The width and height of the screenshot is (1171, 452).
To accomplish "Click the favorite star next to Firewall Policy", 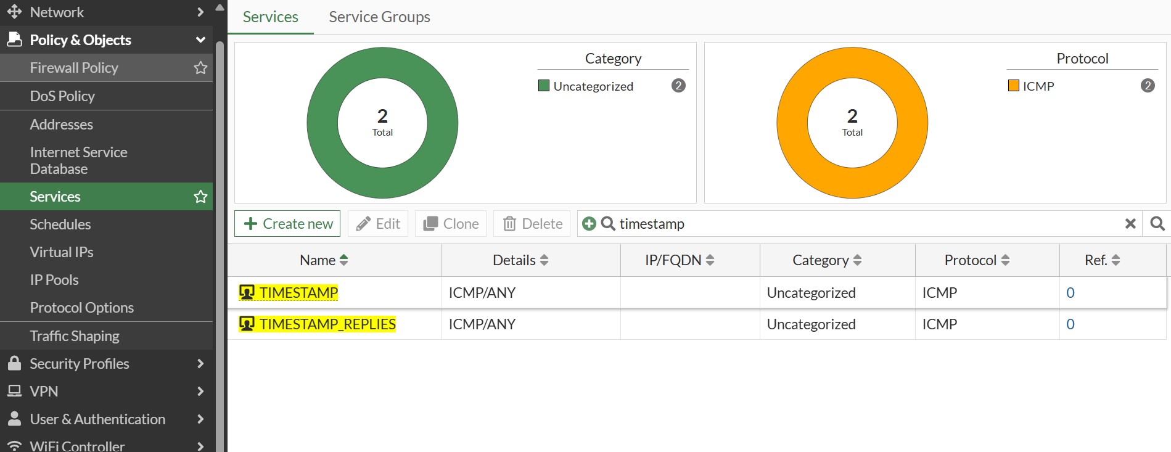I will pyautogui.click(x=200, y=68).
